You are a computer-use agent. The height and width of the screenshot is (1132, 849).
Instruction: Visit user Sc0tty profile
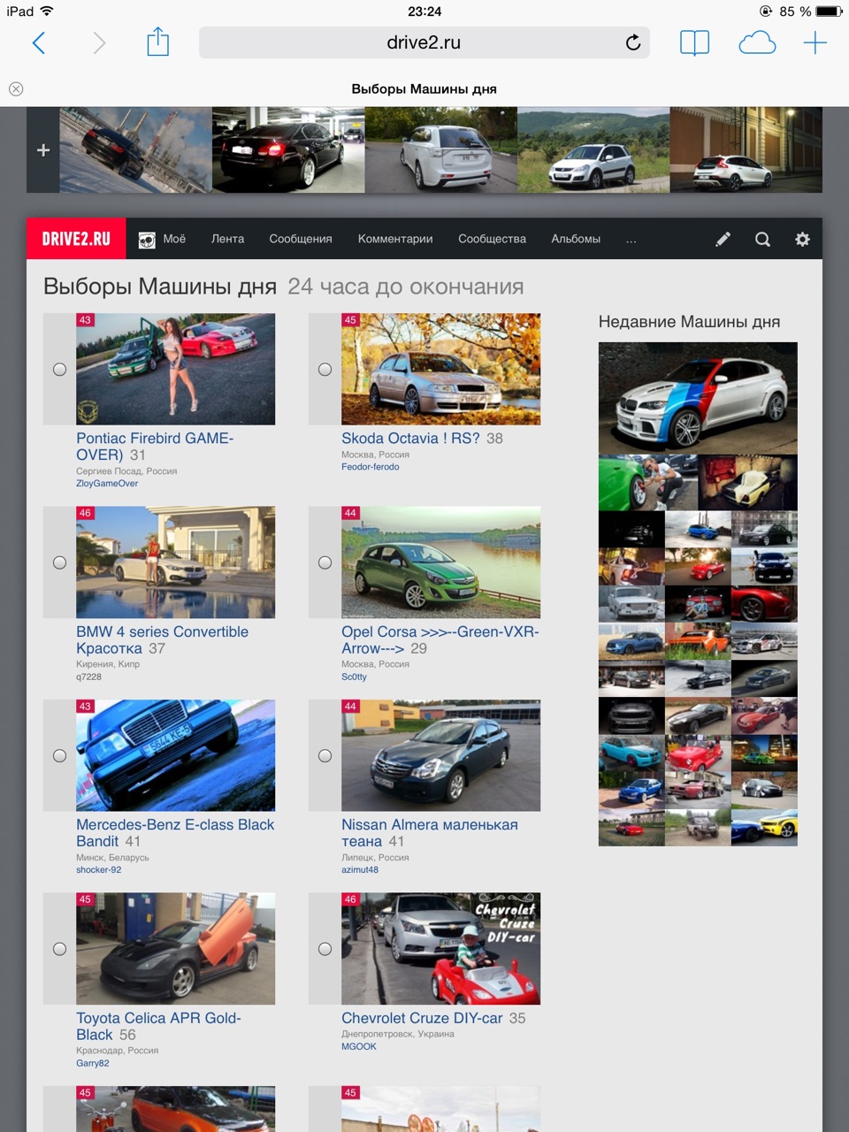(354, 677)
